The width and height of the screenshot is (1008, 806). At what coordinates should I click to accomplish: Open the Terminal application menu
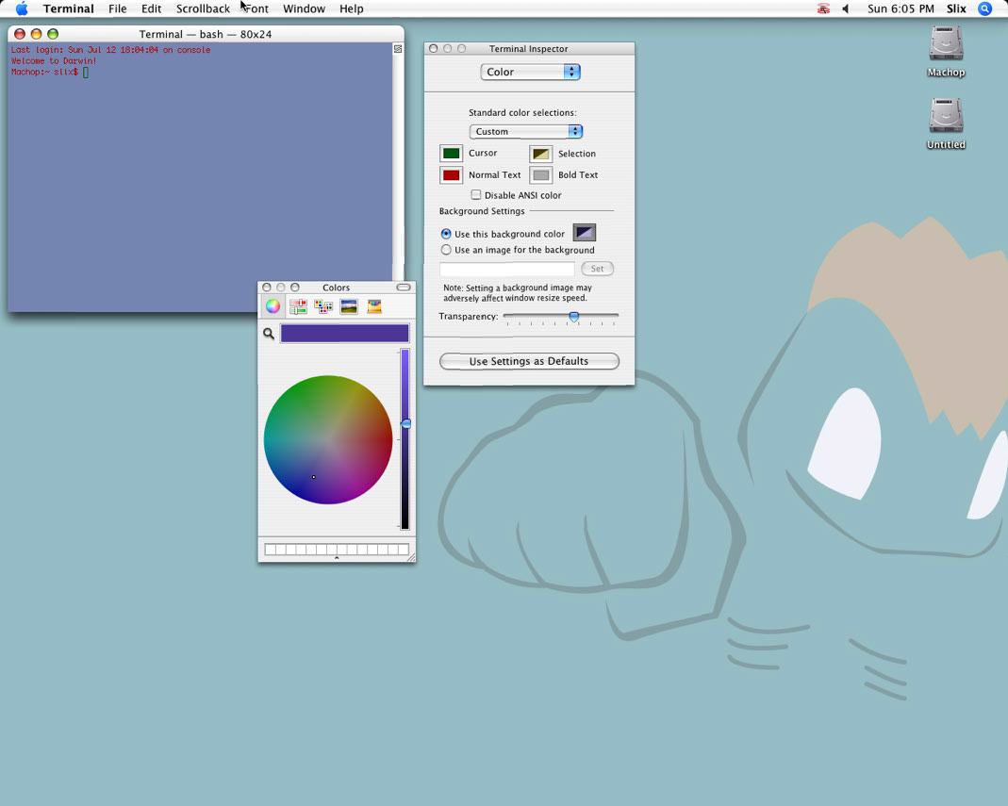pyautogui.click(x=68, y=8)
